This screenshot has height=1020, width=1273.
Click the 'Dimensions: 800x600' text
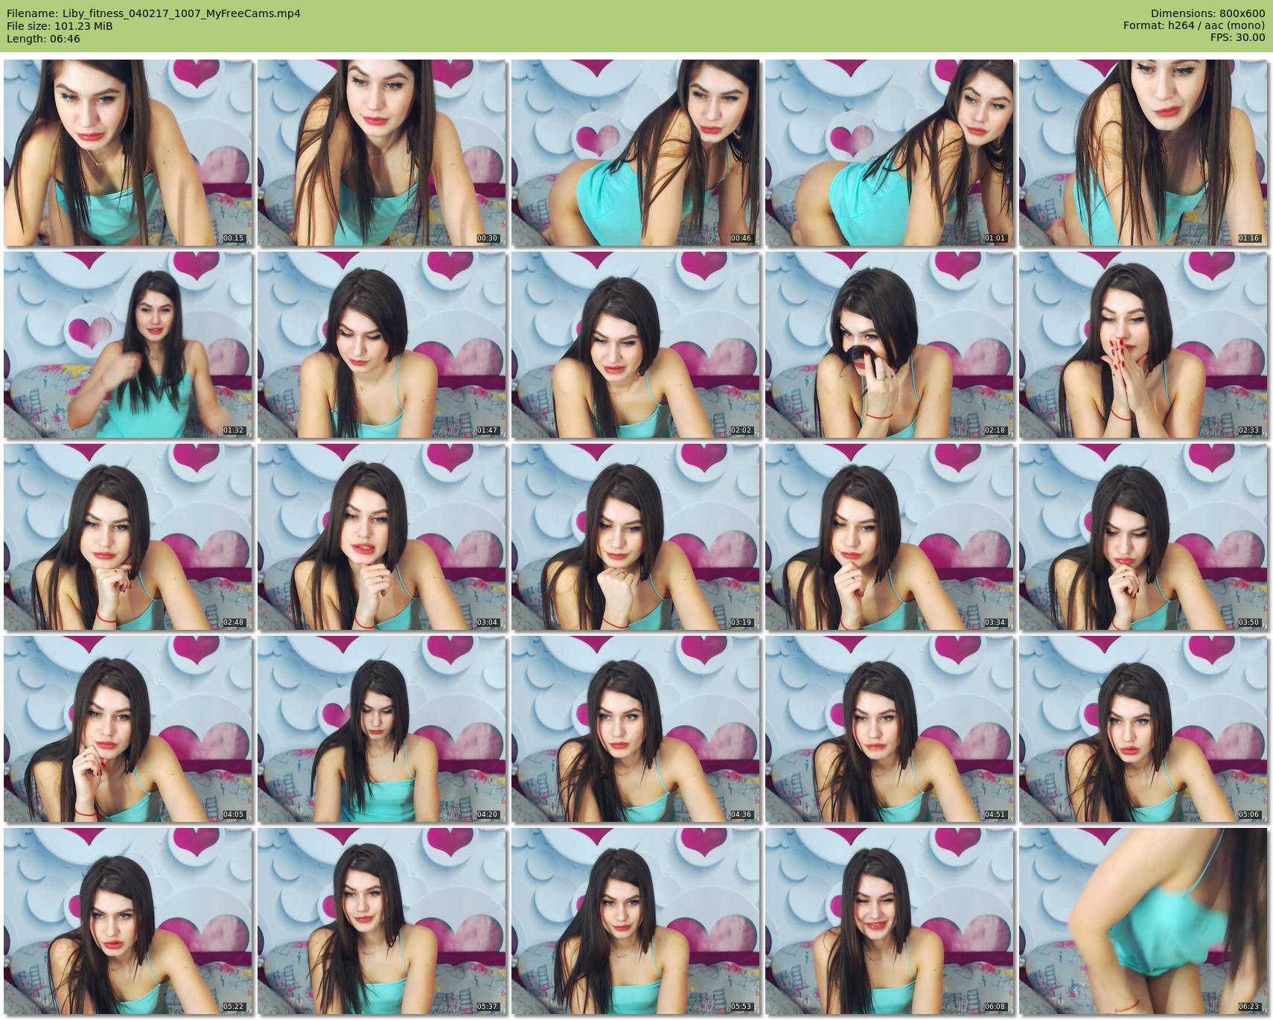(x=1207, y=13)
